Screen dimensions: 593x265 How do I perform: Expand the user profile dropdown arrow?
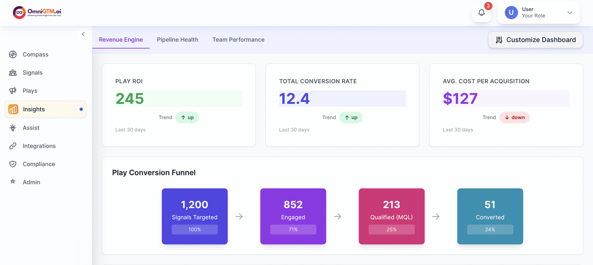569,13
